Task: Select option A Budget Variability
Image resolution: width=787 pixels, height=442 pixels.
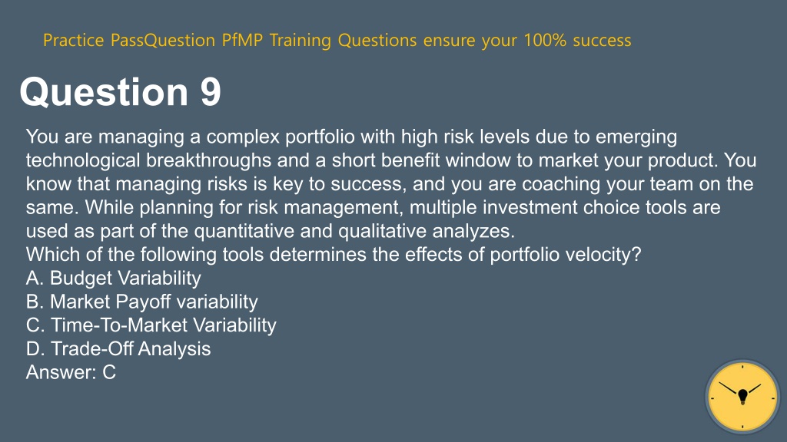Action: pyautogui.click(x=114, y=278)
